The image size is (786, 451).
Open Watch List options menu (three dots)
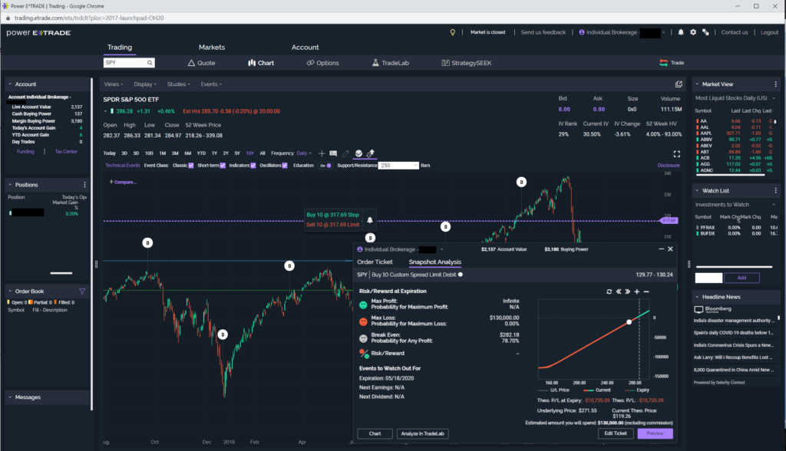point(775,190)
